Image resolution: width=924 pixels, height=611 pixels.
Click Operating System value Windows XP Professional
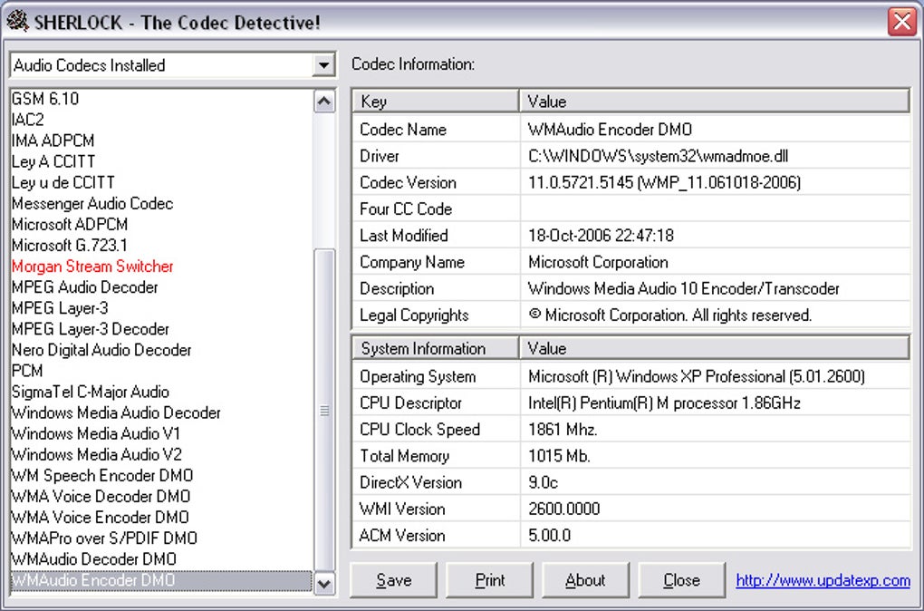point(697,376)
